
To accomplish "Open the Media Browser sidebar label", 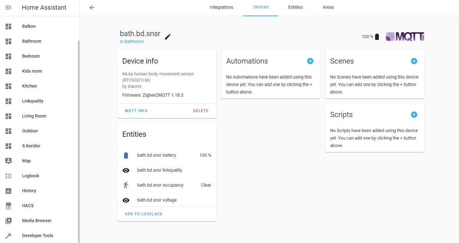I will click(x=37, y=221).
